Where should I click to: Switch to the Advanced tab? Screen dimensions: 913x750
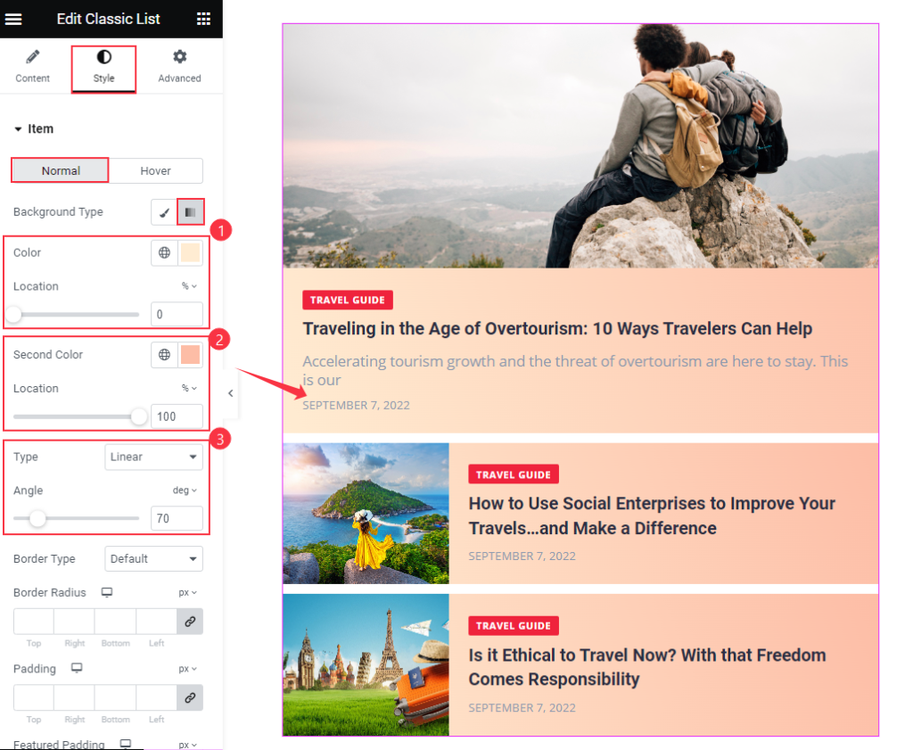[179, 66]
